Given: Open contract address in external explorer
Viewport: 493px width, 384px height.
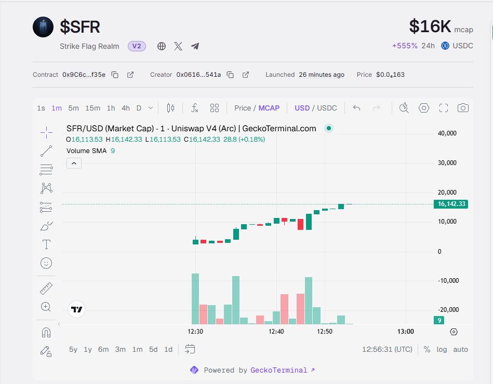Looking at the screenshot, I should click(x=130, y=75).
